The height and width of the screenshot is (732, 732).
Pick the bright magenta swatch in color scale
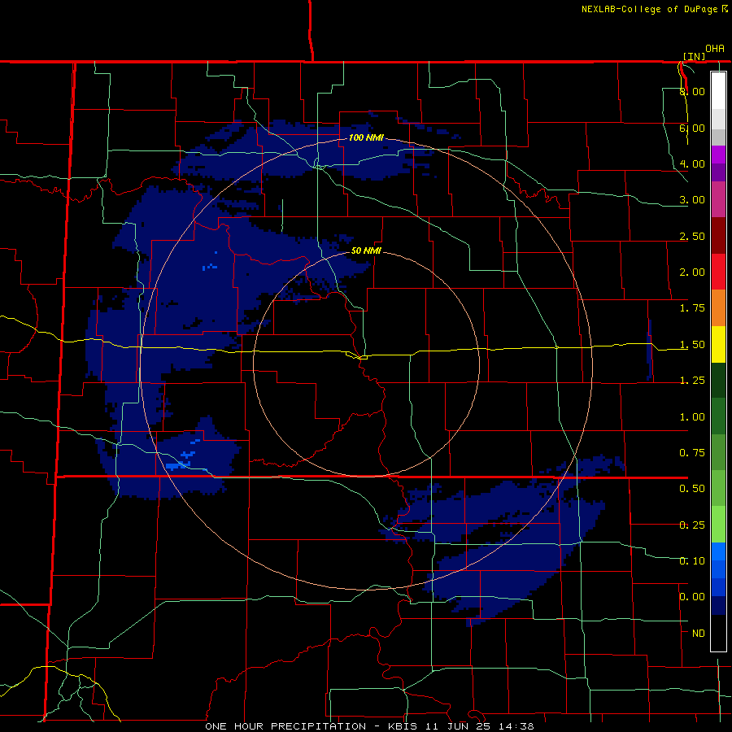click(x=718, y=155)
